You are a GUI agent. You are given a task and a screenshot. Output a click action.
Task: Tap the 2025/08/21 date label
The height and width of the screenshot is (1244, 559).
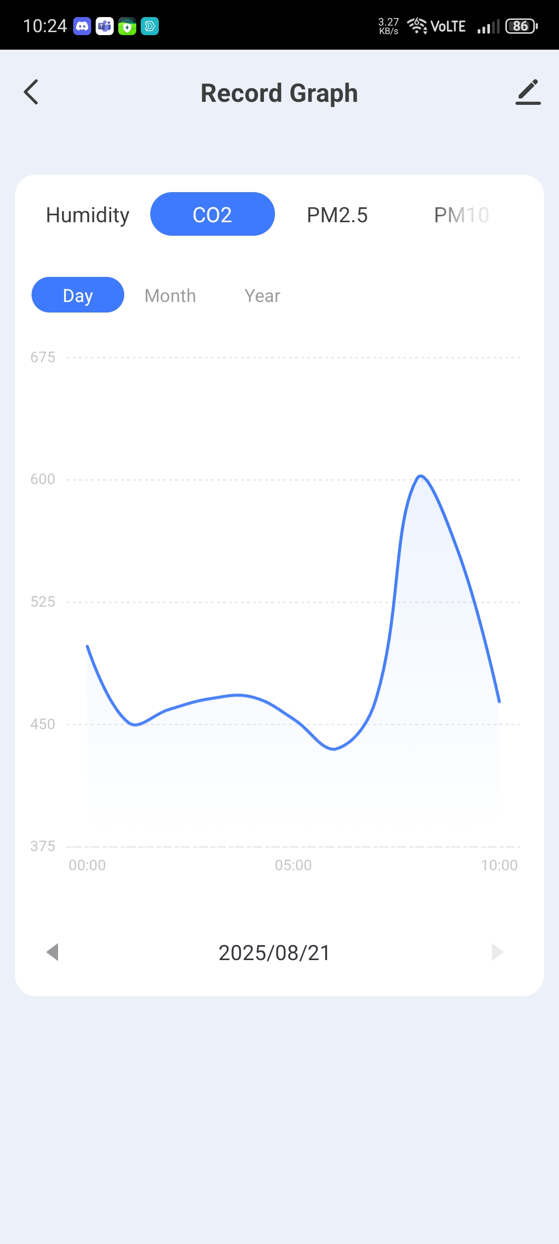[274, 953]
